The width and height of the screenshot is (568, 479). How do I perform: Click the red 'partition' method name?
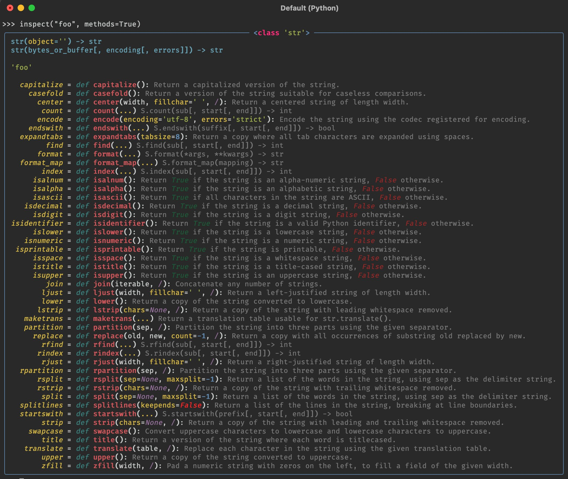point(113,327)
